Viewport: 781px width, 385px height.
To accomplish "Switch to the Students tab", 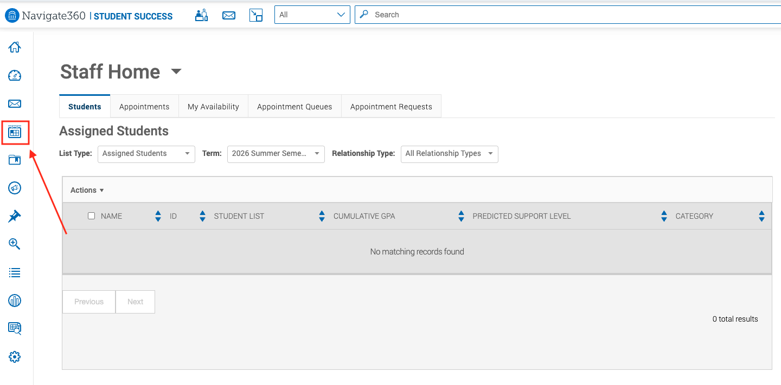I will tap(85, 107).
